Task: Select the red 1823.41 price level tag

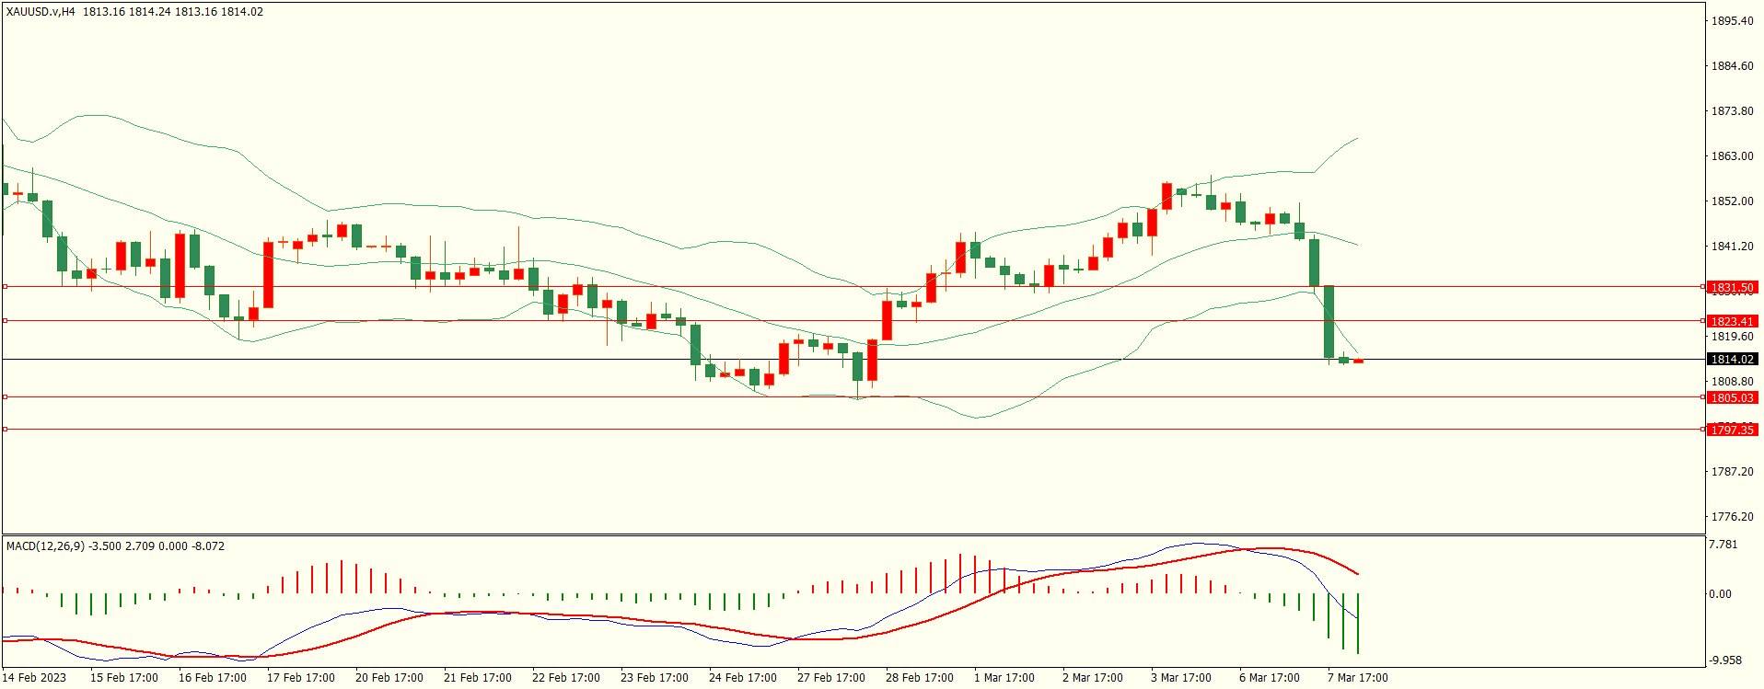Action: tap(1732, 321)
